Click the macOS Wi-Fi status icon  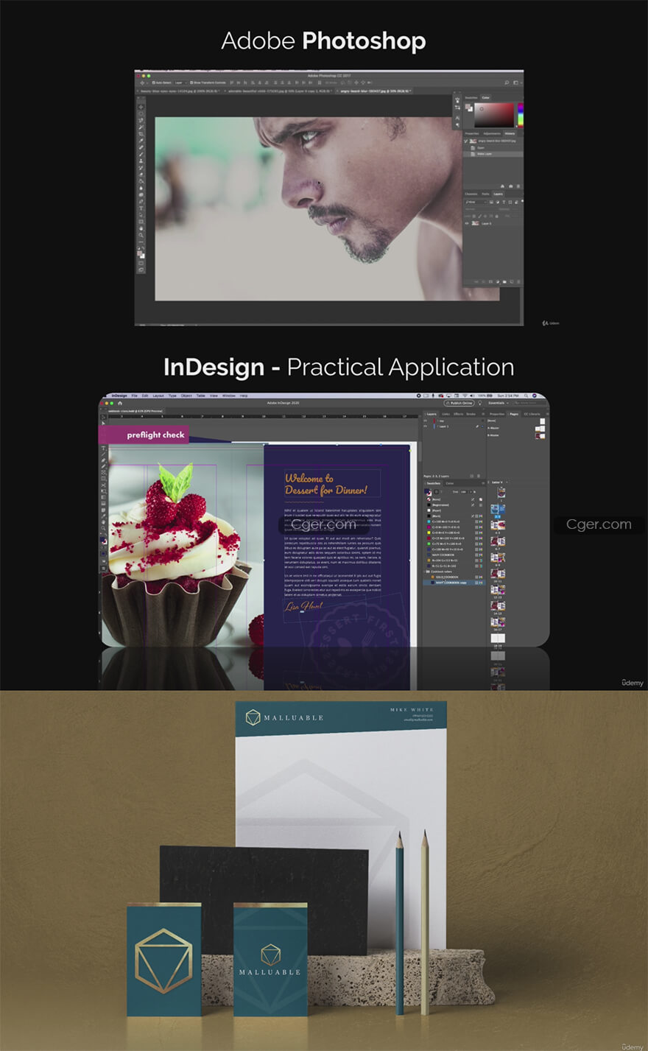465,396
